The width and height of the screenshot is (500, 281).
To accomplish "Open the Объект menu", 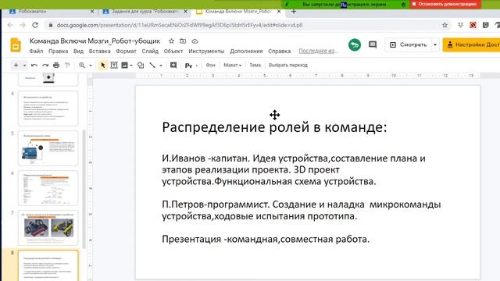I will pos(173,51).
